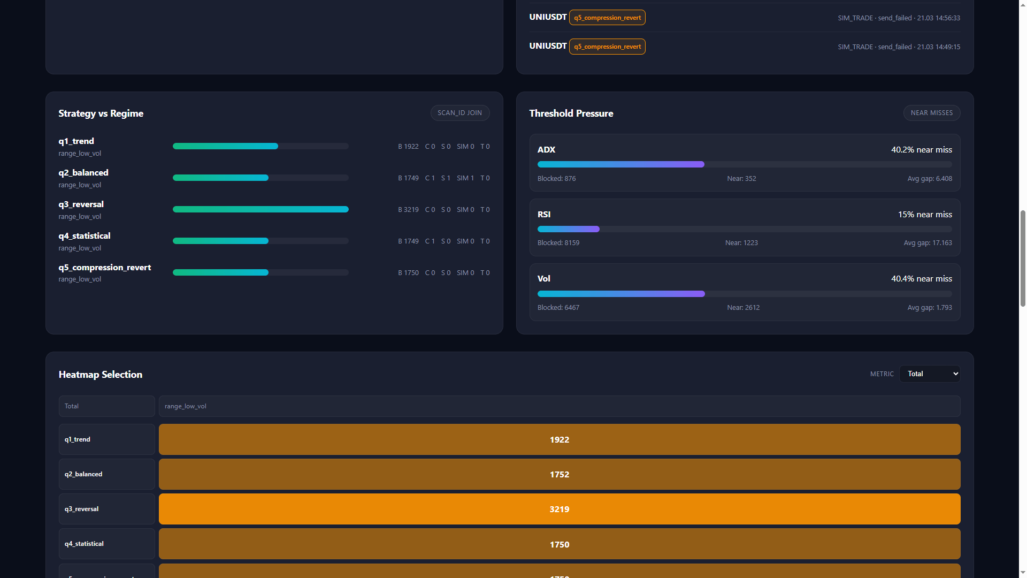1027x578 pixels.
Task: Click the top UNIUSDT q5_compression_revert orange tag
Action: [x=607, y=18]
